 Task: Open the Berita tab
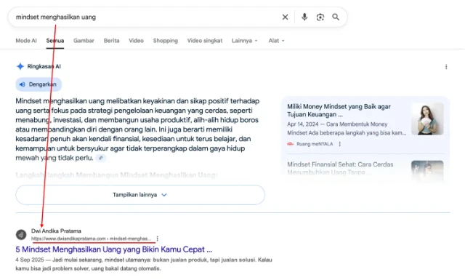click(111, 41)
